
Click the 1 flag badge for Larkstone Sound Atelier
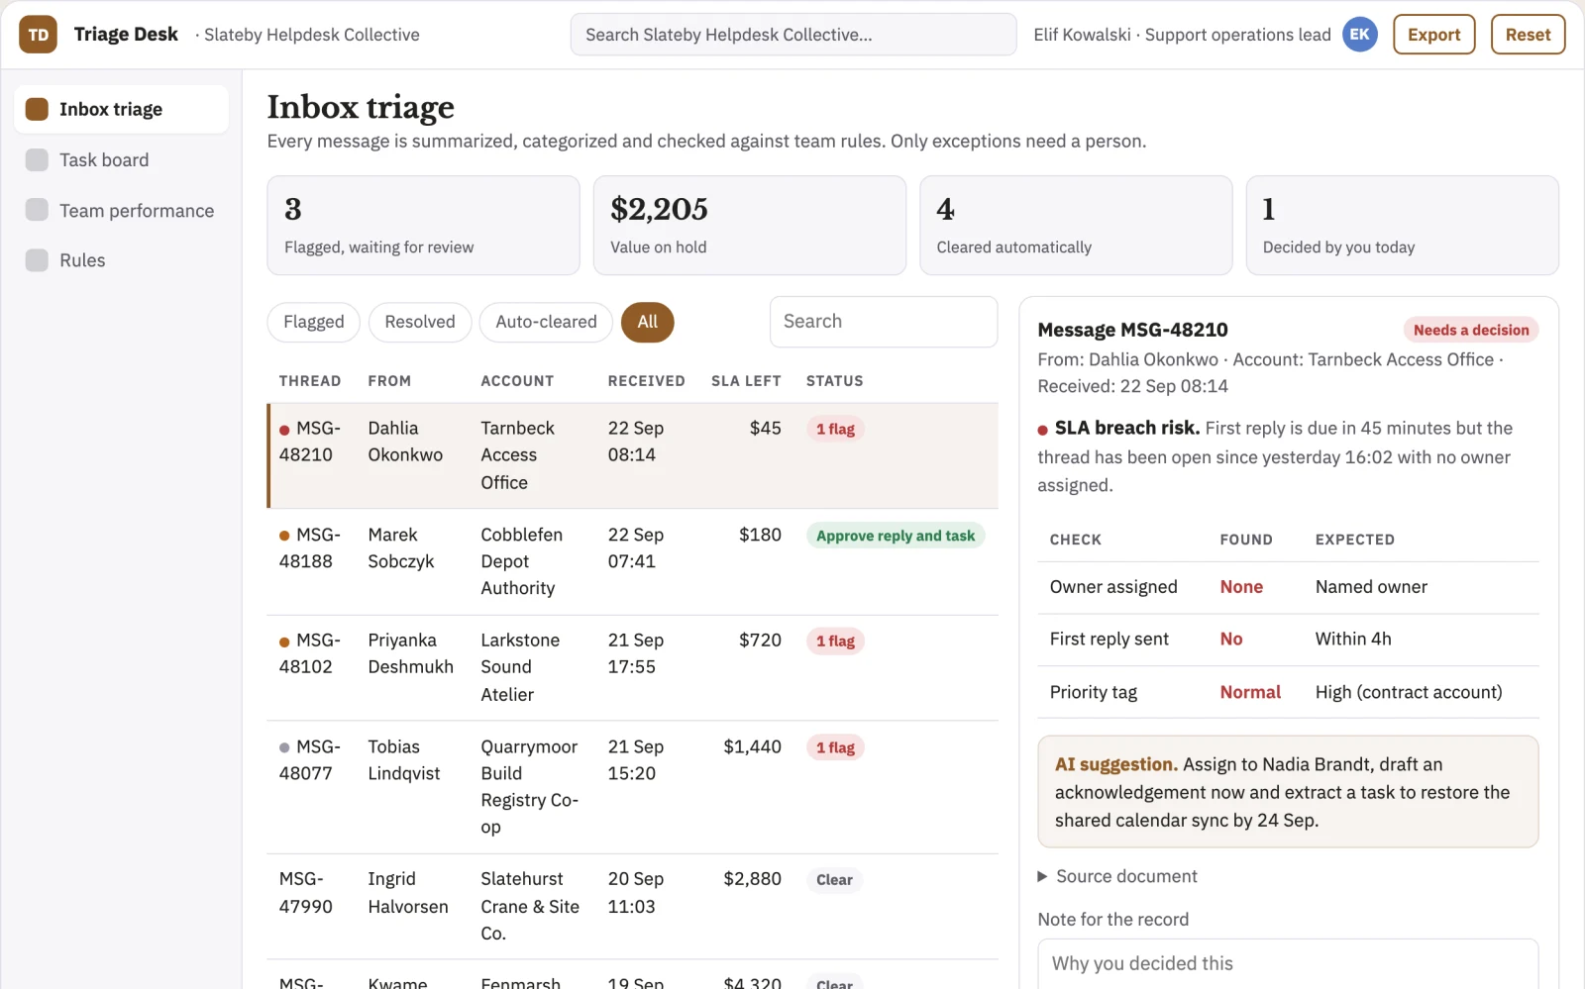[835, 642]
